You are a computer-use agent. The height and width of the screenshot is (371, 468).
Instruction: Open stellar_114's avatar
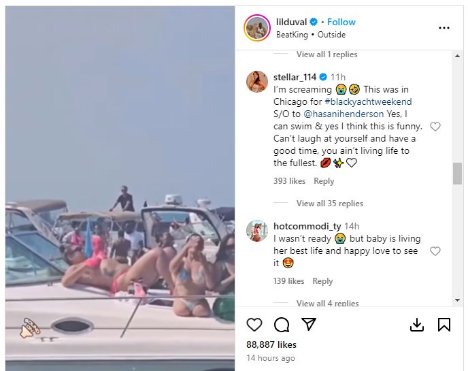click(257, 82)
